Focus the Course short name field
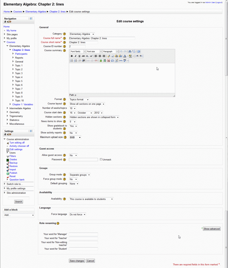228x268 pixels. (x=83, y=42)
